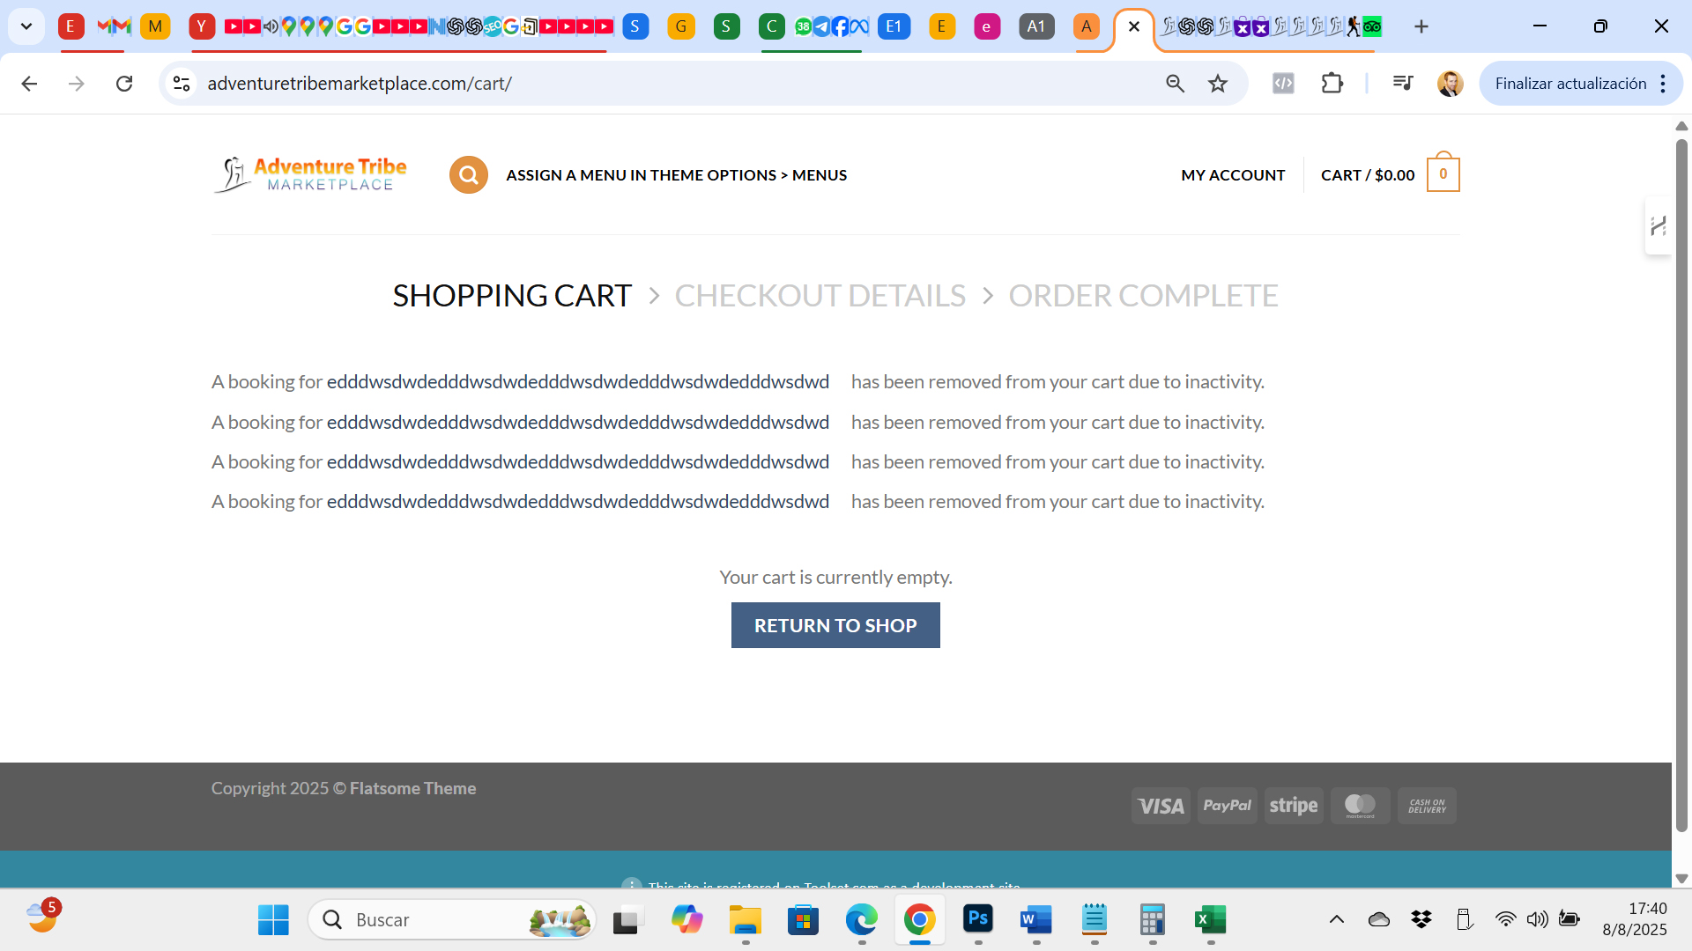Click the site information icon beside URL
1692x951 pixels.
pyautogui.click(x=182, y=84)
